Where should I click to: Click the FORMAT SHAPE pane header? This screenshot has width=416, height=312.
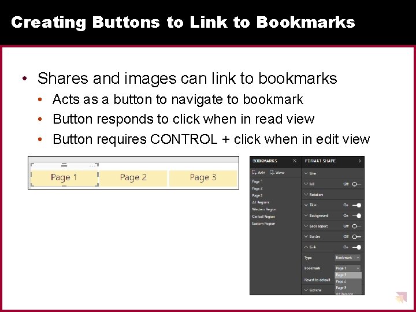[x=320, y=161]
